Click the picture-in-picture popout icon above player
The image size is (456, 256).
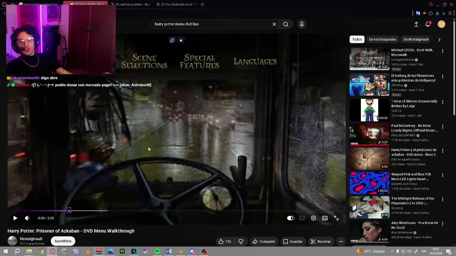[x=172, y=41]
